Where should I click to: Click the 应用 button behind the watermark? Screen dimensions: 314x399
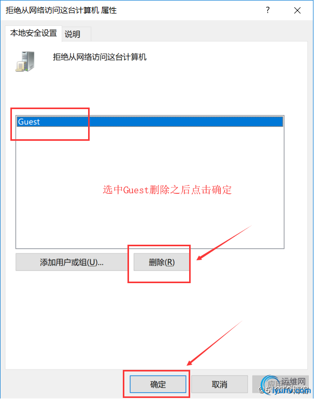pyautogui.click(x=280, y=384)
